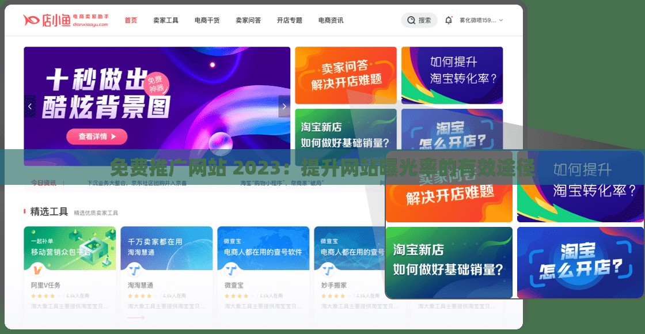645x334 pixels.
Task: Switch to the 首页 tab
Action: coord(131,20)
